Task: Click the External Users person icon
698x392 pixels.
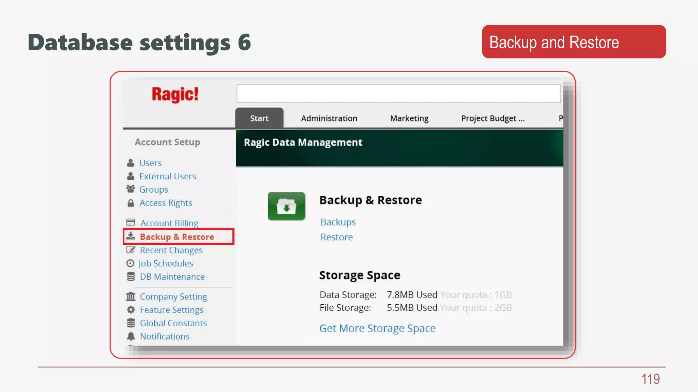Action: tap(131, 176)
